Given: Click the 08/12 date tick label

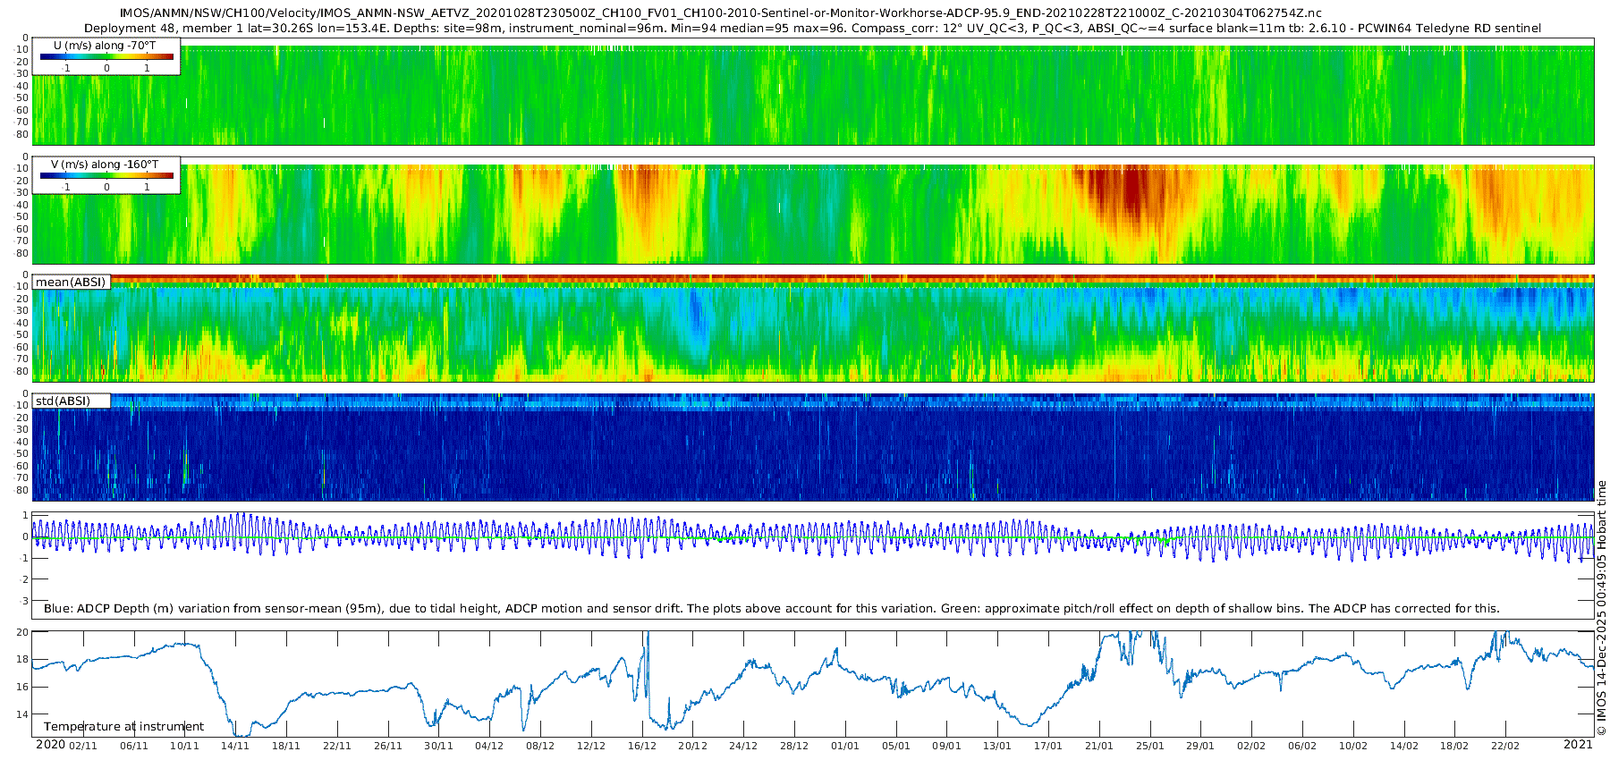Looking at the screenshot, I should point(540,746).
